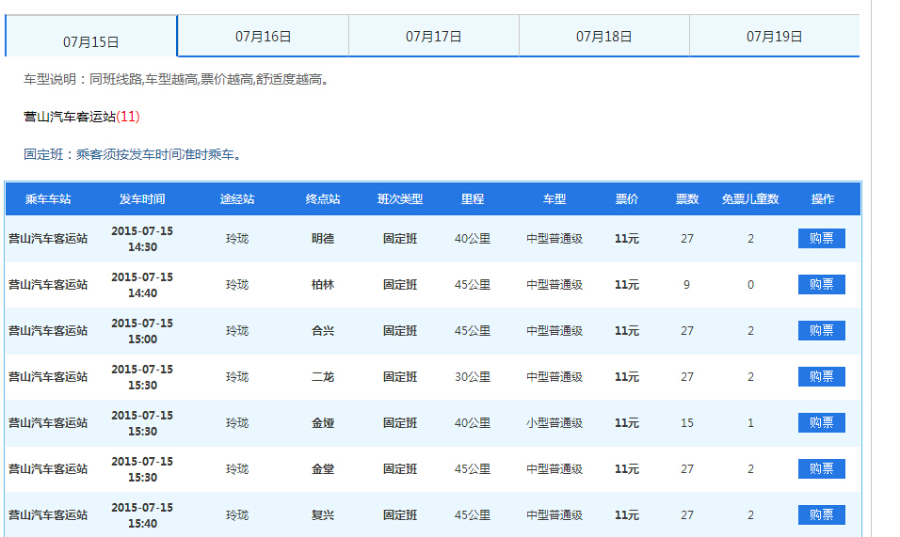Open the 07月17日 schedule tab
Image resolution: width=900 pixels, height=537 pixels.
click(x=433, y=37)
